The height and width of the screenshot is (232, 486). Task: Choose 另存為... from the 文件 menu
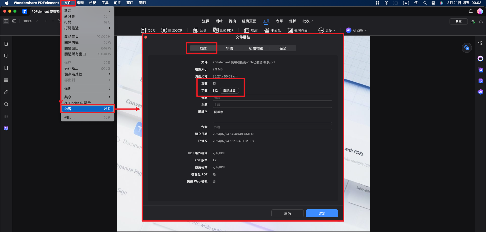(71, 68)
